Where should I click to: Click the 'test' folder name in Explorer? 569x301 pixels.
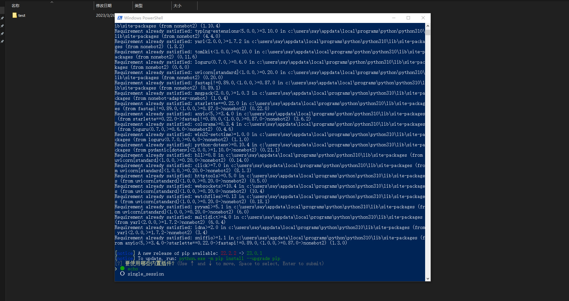[22, 16]
